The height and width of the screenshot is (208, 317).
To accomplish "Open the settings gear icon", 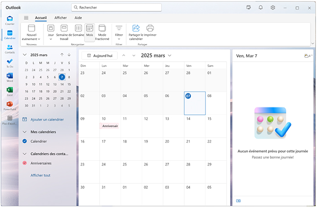I will (x=273, y=8).
